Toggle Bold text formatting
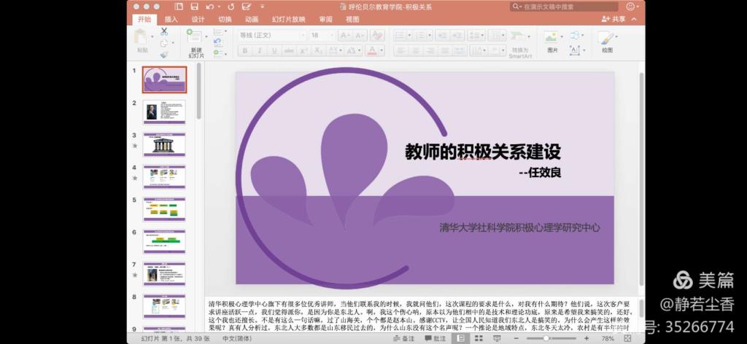This screenshot has width=747, height=344. [245, 50]
